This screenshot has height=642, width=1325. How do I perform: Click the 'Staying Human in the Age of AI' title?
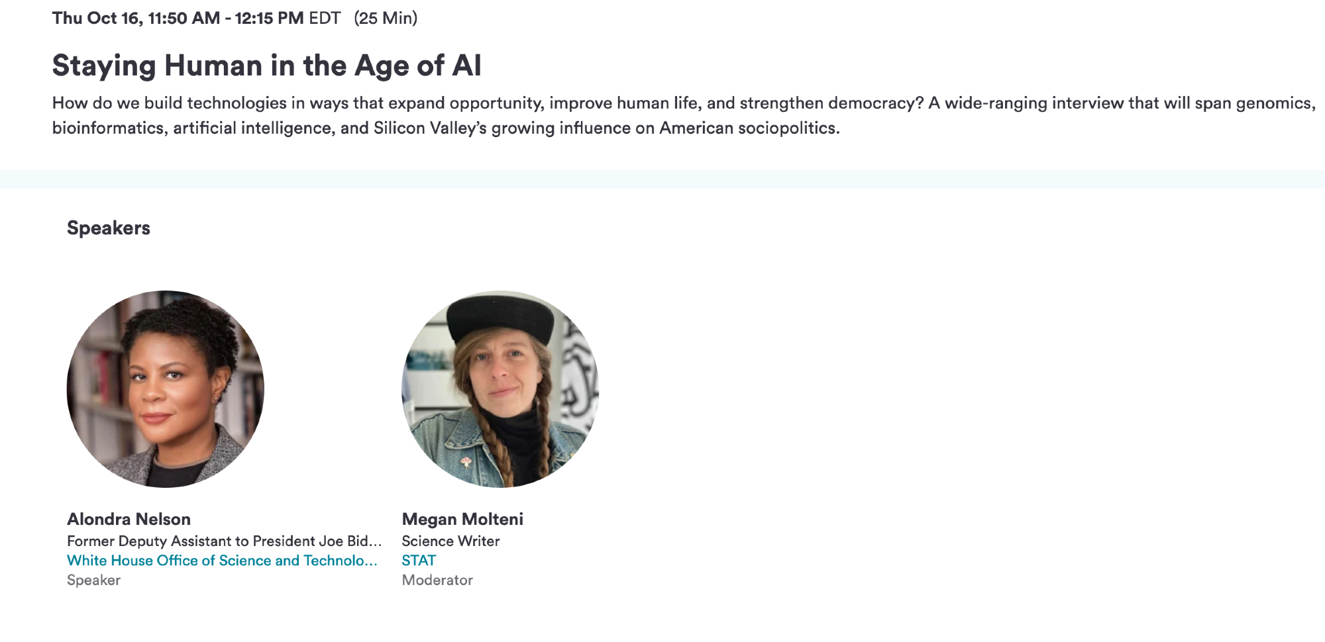pyautogui.click(x=266, y=66)
